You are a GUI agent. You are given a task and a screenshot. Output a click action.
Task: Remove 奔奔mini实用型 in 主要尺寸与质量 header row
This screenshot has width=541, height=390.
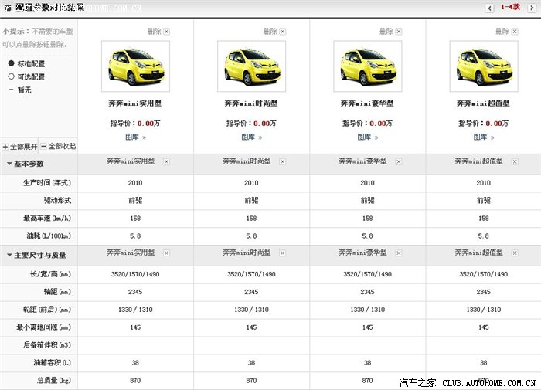[166, 253]
